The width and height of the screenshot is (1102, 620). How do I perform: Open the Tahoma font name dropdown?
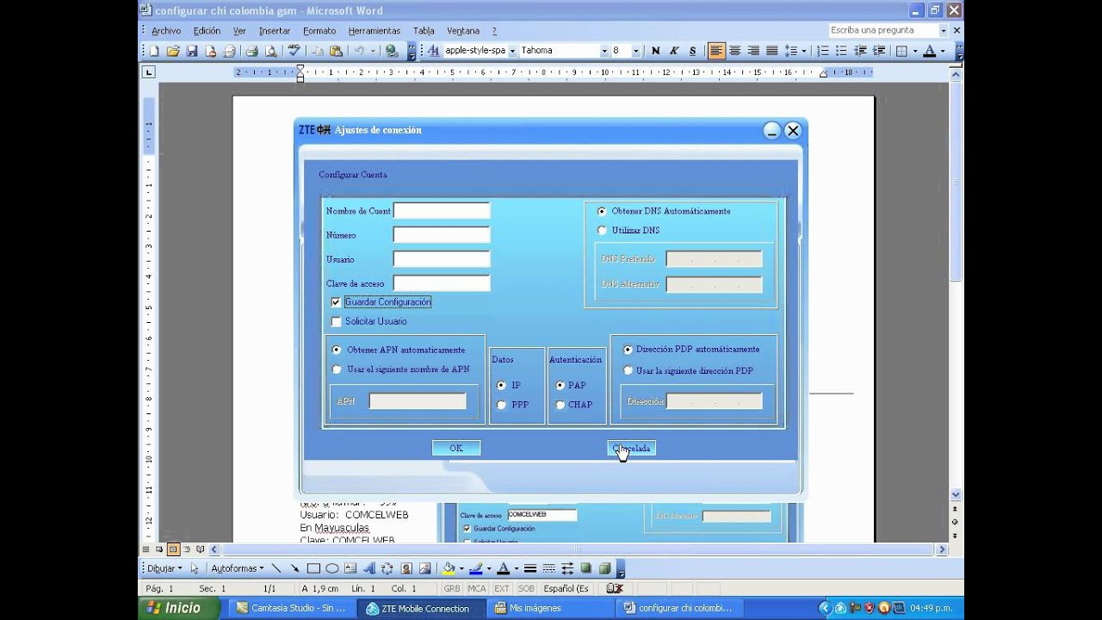point(604,51)
